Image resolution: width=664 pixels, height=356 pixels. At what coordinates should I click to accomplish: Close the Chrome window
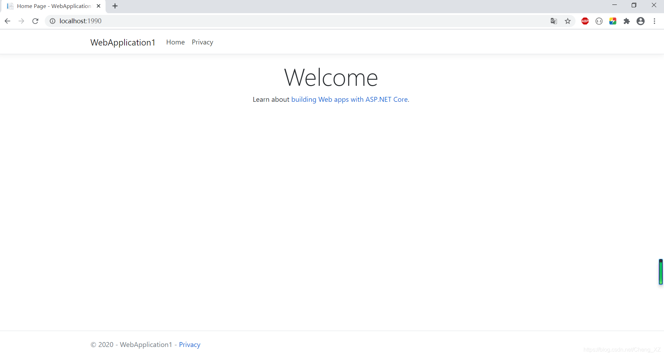coord(654,5)
